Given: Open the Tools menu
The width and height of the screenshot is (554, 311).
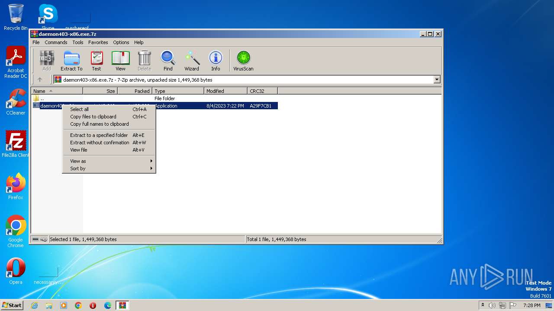Looking at the screenshot, I should (x=78, y=42).
